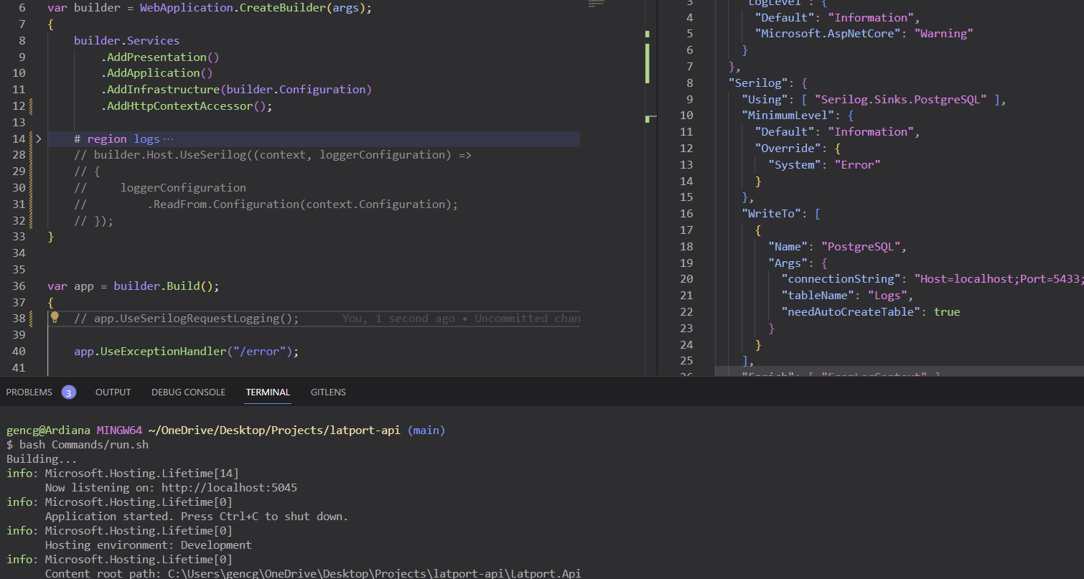Select line number 14 in the gutter
The image size is (1084, 579).
click(19, 138)
